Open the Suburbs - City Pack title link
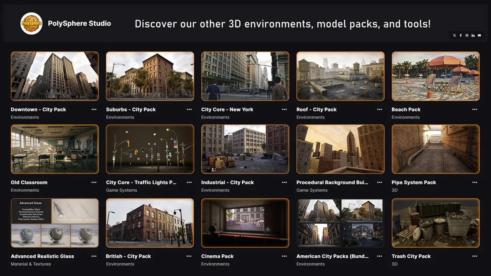Image resolution: width=491 pixels, height=276 pixels. pyautogui.click(x=131, y=110)
